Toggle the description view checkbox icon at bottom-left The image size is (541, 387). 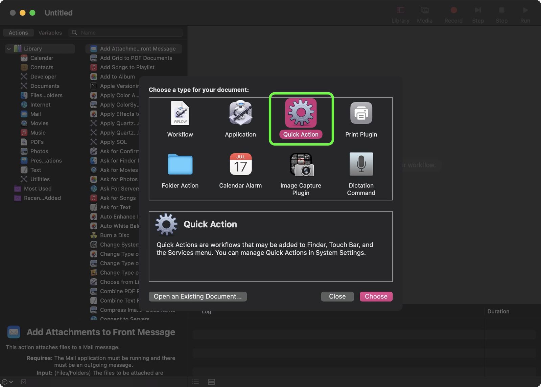coord(23,382)
